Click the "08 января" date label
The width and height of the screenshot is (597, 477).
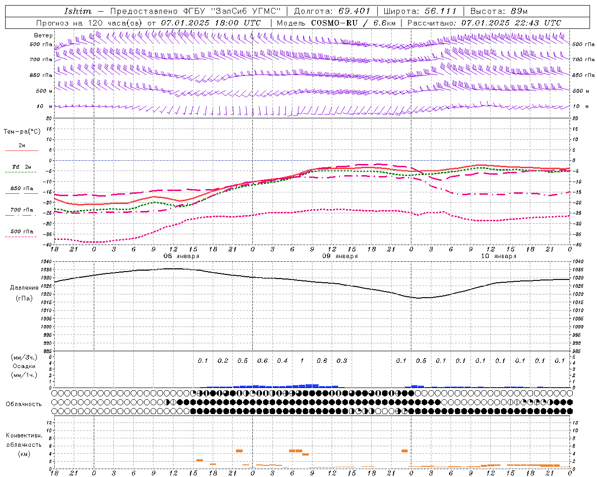181,256
